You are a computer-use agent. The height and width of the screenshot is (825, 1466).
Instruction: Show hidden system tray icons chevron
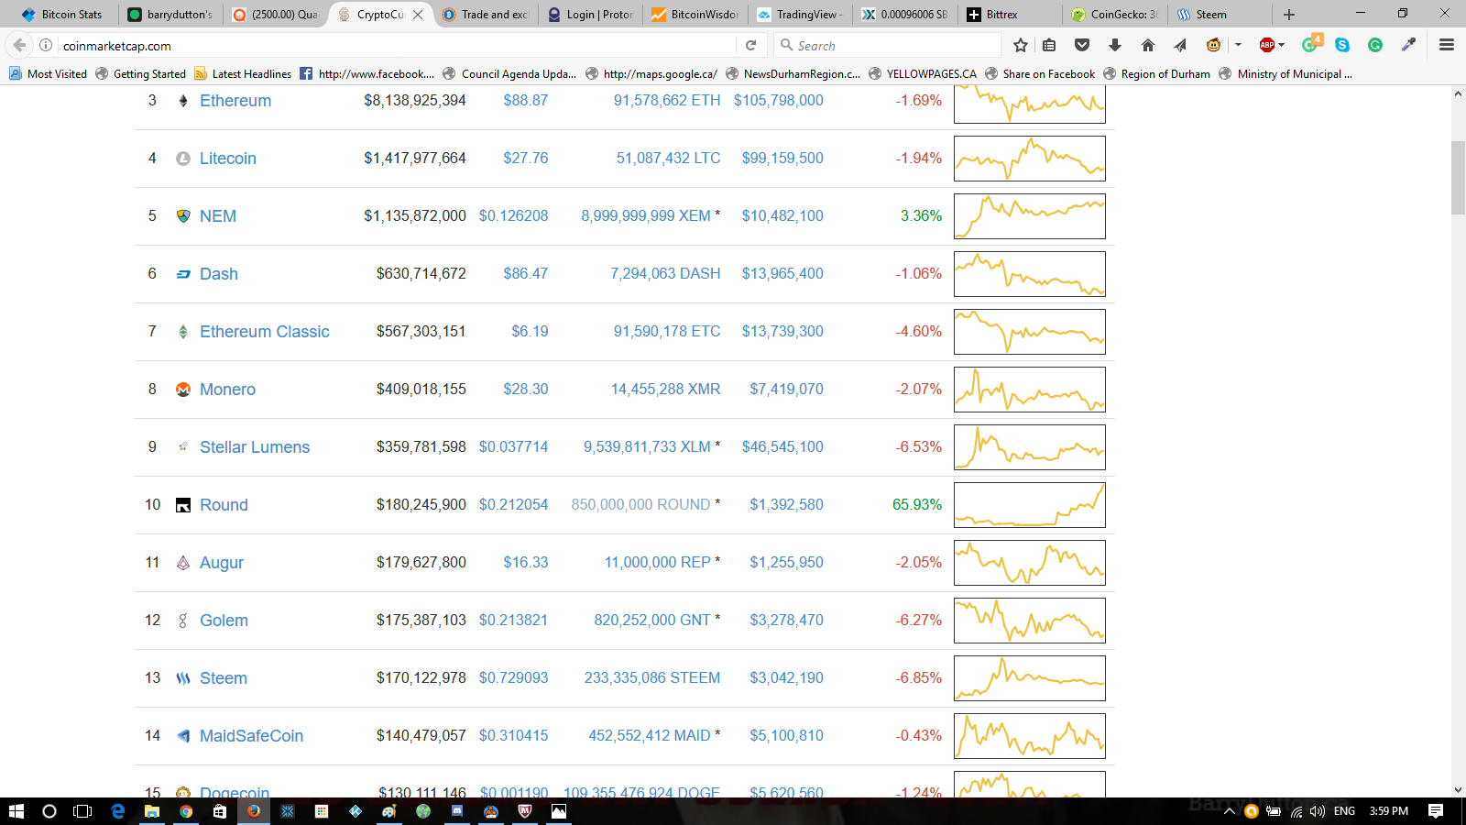click(x=1230, y=811)
